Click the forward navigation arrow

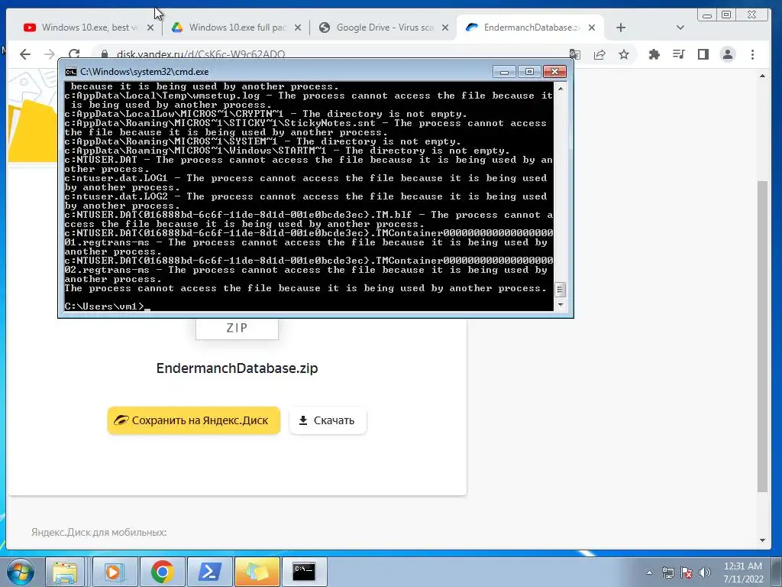coord(50,54)
